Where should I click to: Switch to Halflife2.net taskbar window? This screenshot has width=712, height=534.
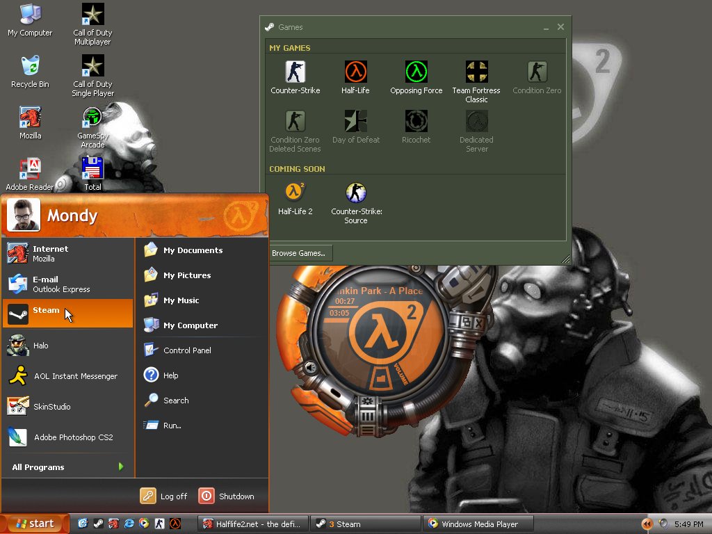(253, 524)
